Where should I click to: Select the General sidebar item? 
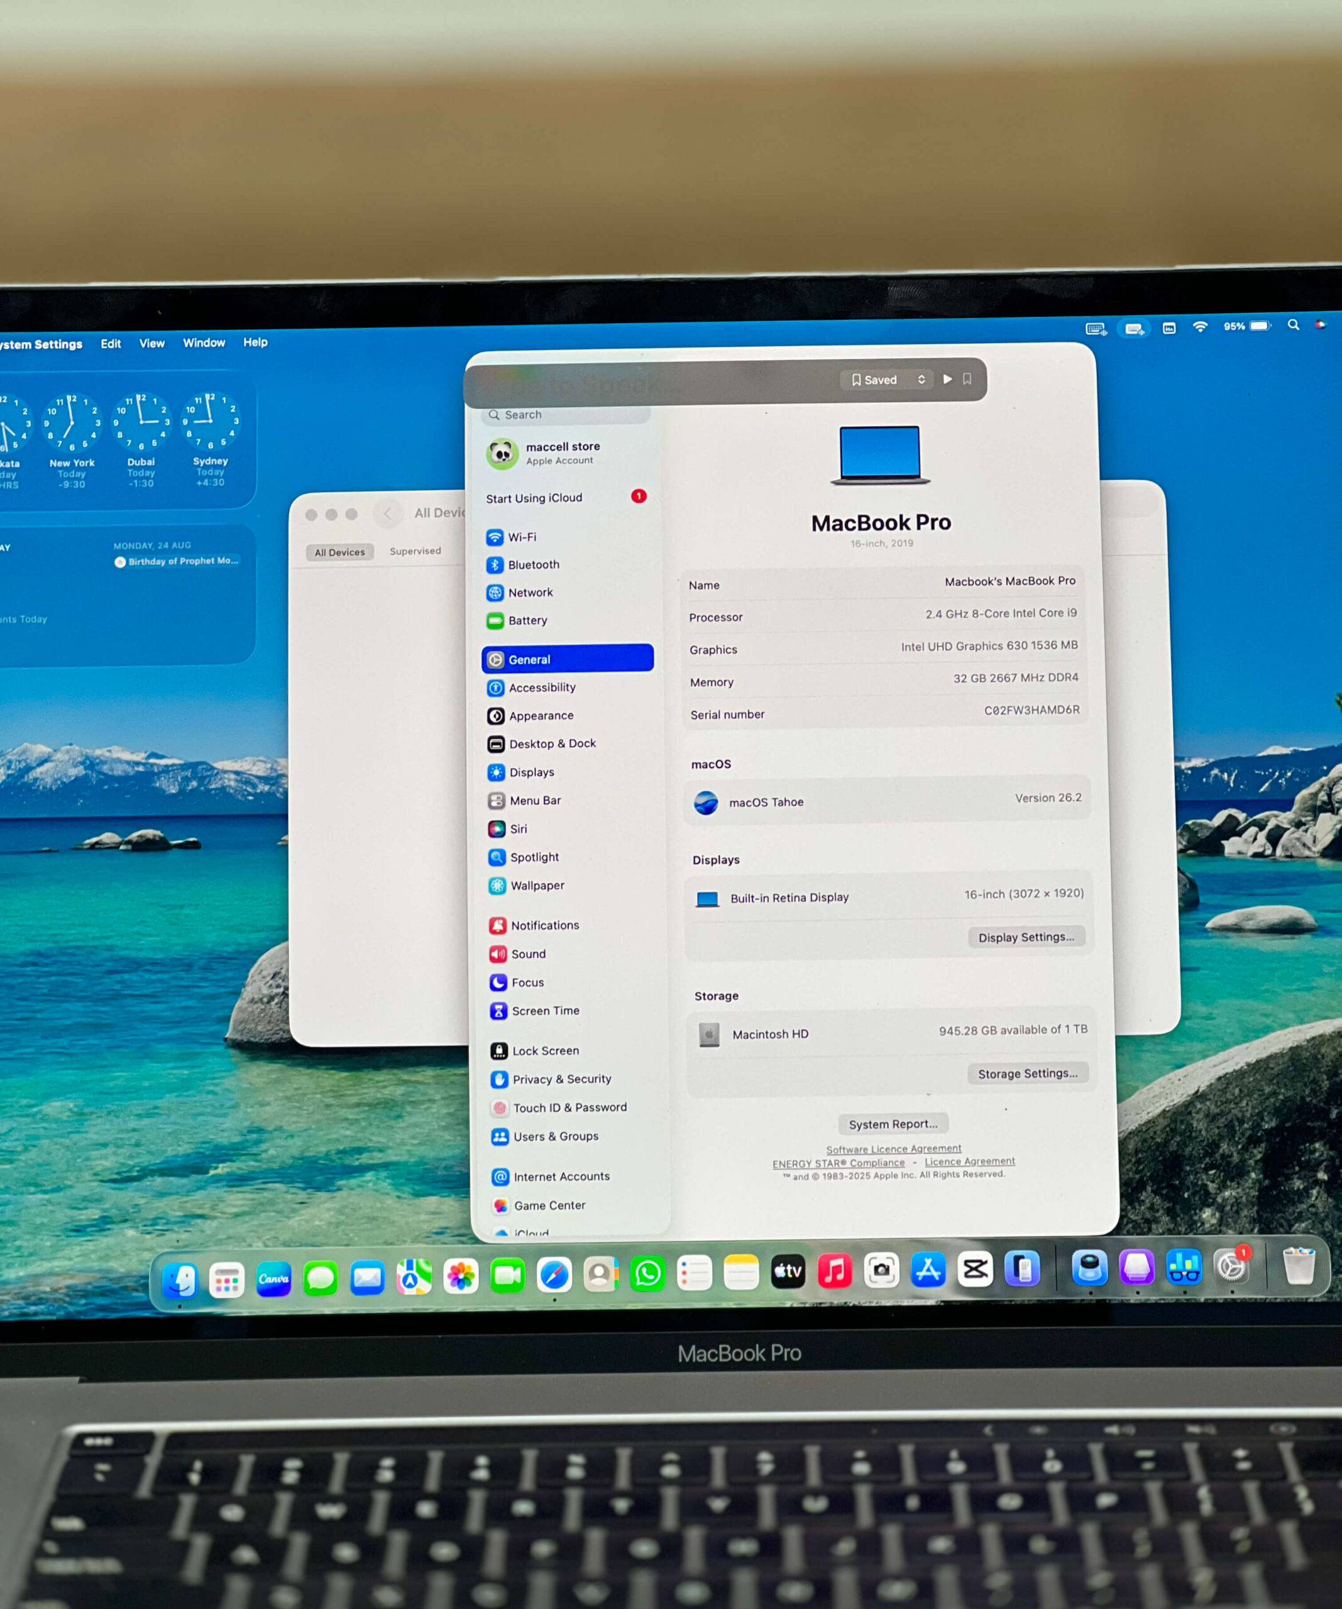click(x=567, y=659)
